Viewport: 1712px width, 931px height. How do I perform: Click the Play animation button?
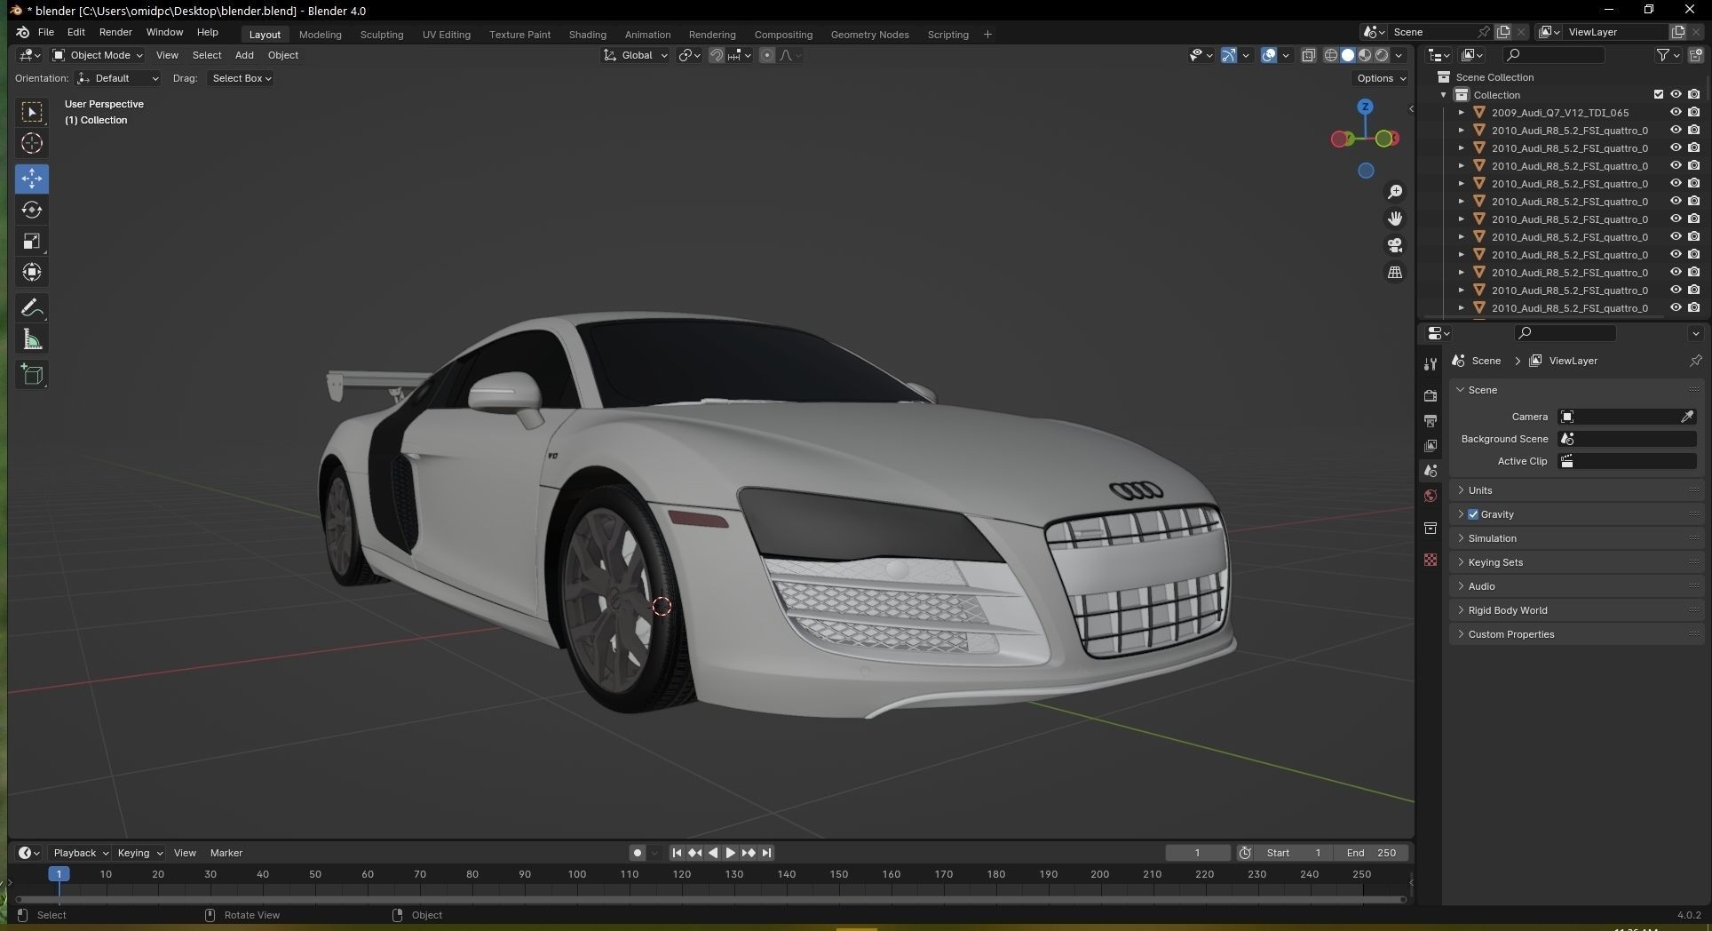pyautogui.click(x=730, y=853)
